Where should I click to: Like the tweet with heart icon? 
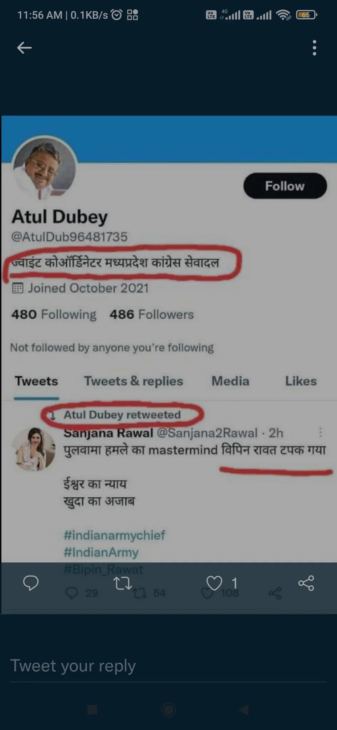click(x=214, y=583)
